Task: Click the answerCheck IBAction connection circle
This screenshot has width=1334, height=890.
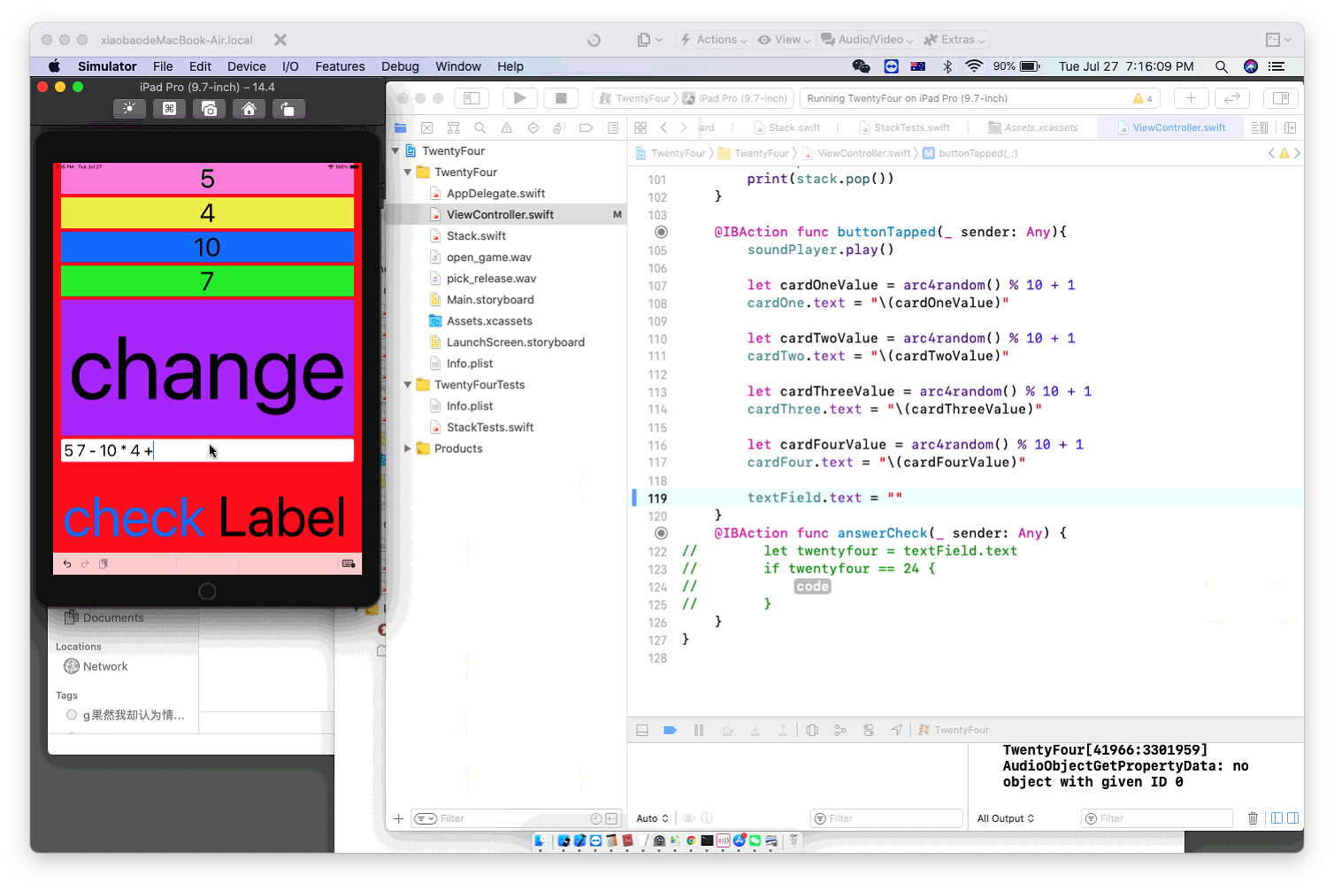Action: tap(661, 533)
